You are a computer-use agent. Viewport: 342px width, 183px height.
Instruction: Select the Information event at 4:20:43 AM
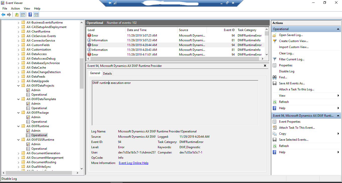point(176,50)
